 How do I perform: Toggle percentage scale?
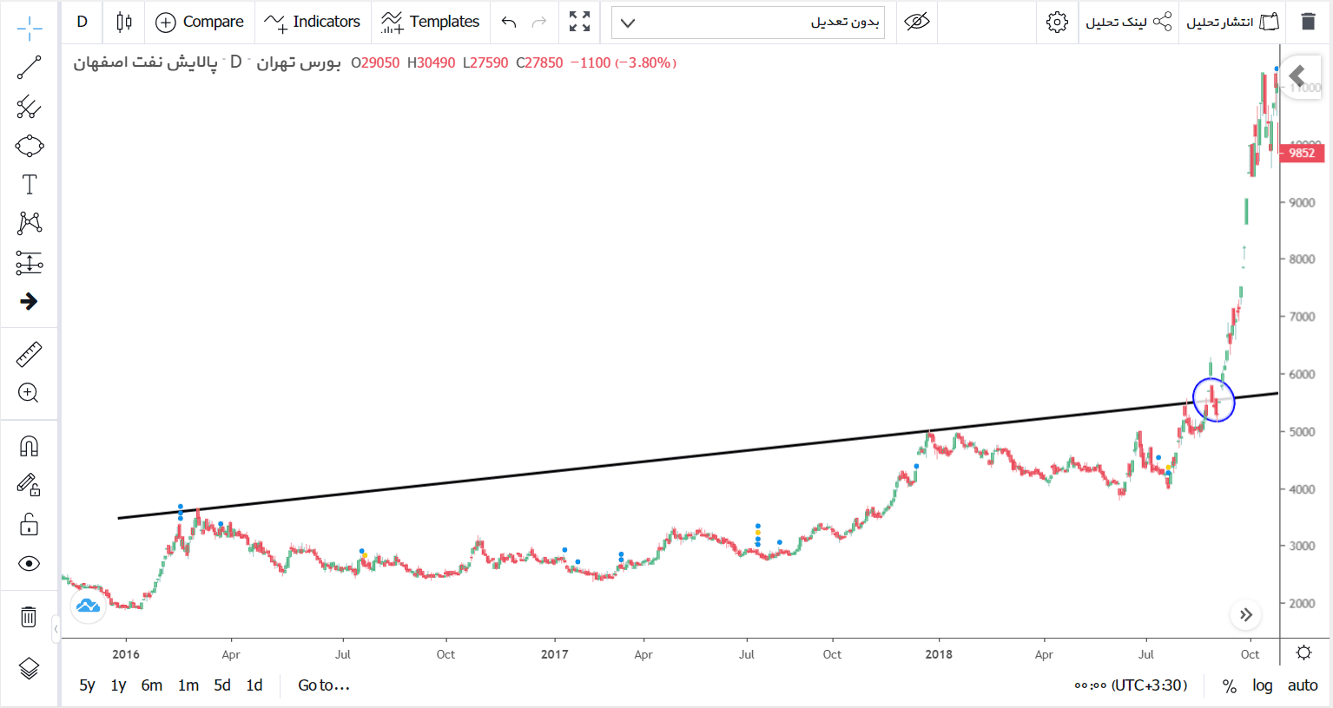[1229, 685]
